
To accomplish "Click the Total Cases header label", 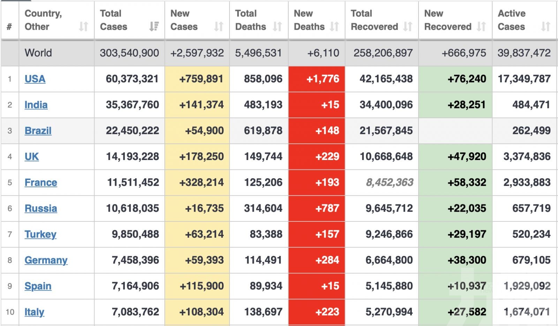I will (114, 20).
